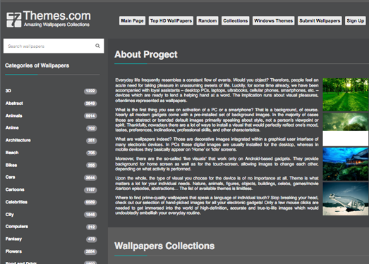This screenshot has width=369, height=264.
Task: Click the count badge beside Flowers
Action: coord(90,251)
